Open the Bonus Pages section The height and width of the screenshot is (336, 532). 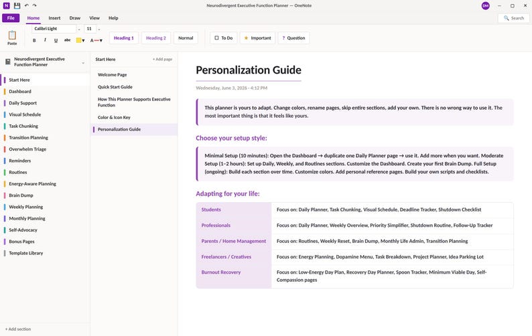click(x=45, y=242)
